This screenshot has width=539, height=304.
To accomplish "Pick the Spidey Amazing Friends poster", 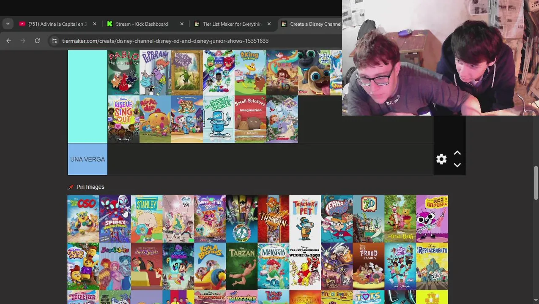I will (x=115, y=219).
